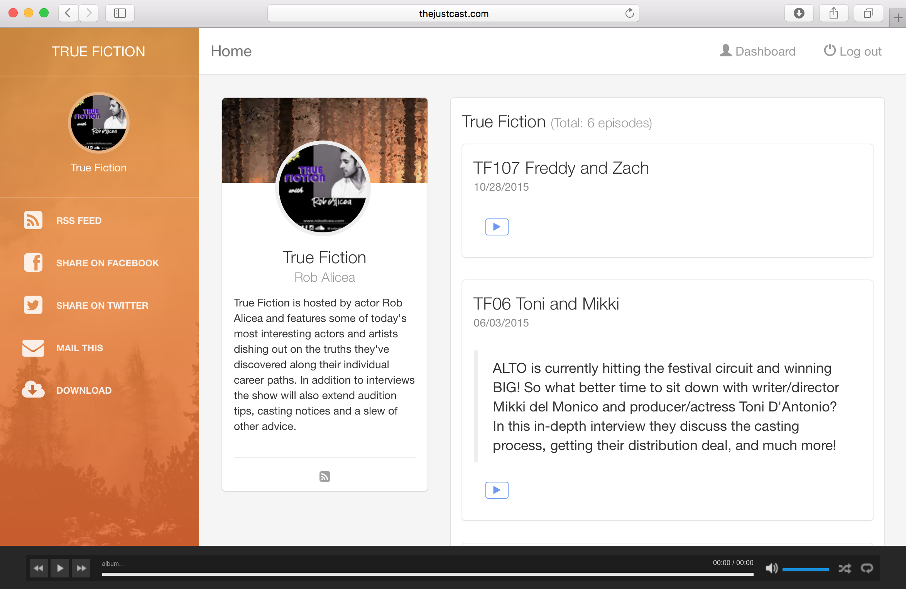Viewport: 906px width, 589px height.
Task: Go to previous track in the player
Action: click(39, 568)
